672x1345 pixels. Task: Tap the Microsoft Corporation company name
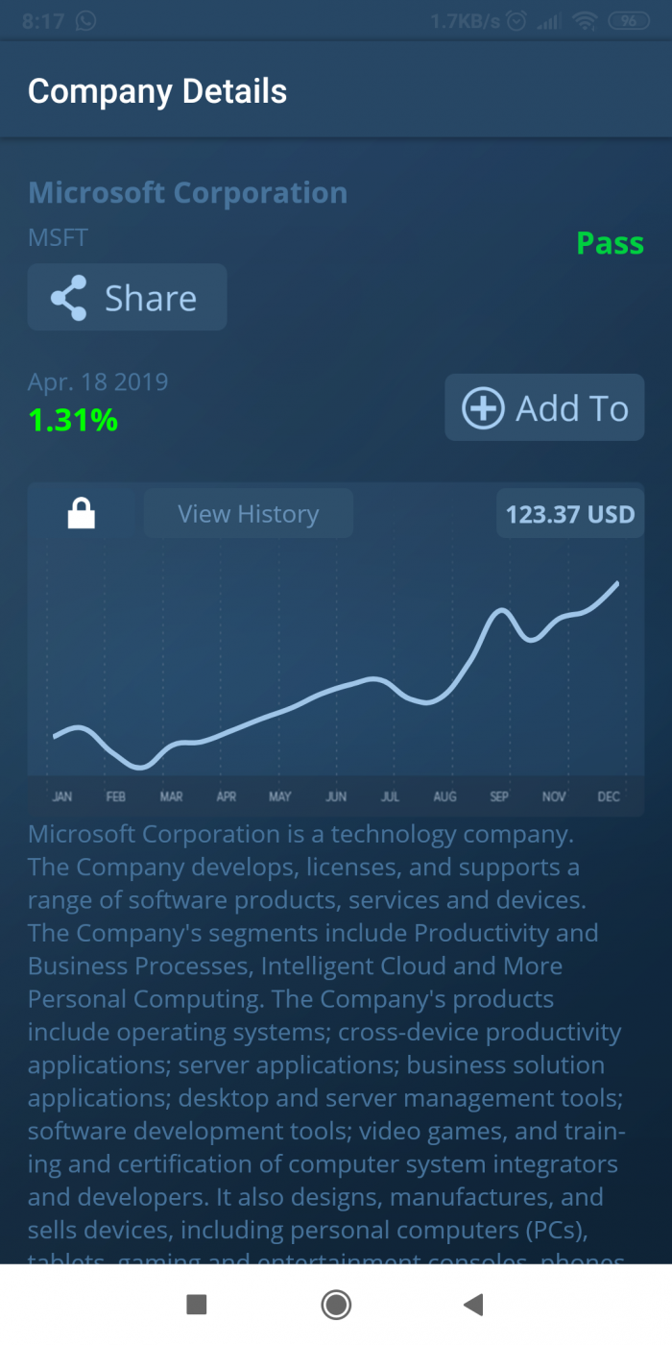tap(188, 192)
